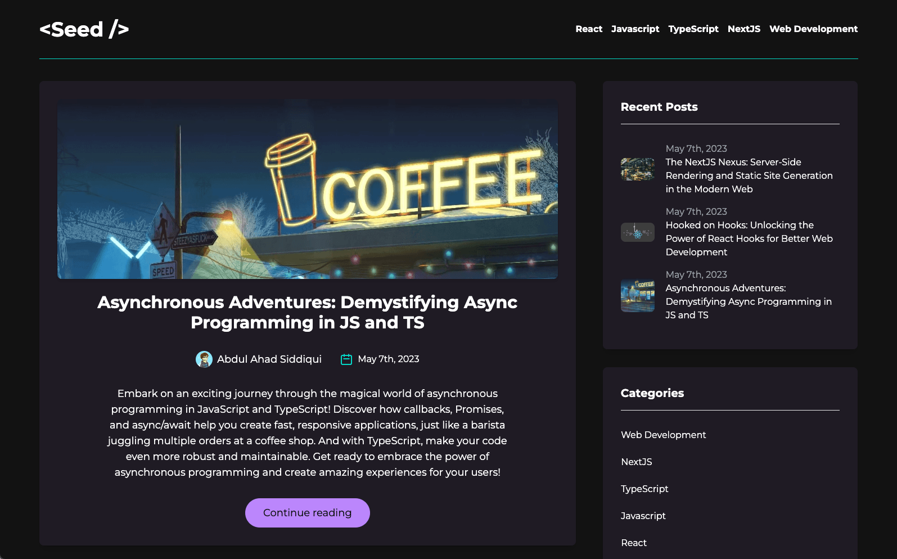Screen dimensions: 897x559
Task: Read the NextJS Nexus recent post link
Action: (x=749, y=175)
